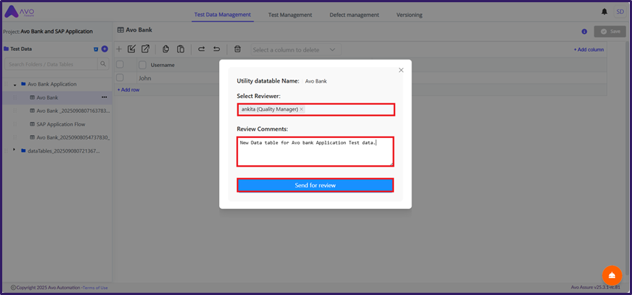Click the undo arrow icon in toolbar
The height and width of the screenshot is (295, 632).
(216, 49)
